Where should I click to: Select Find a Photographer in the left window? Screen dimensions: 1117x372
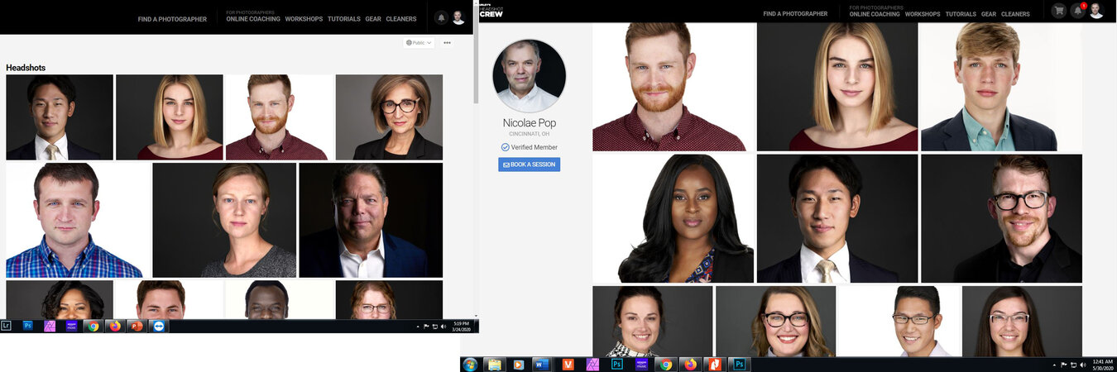click(x=172, y=19)
